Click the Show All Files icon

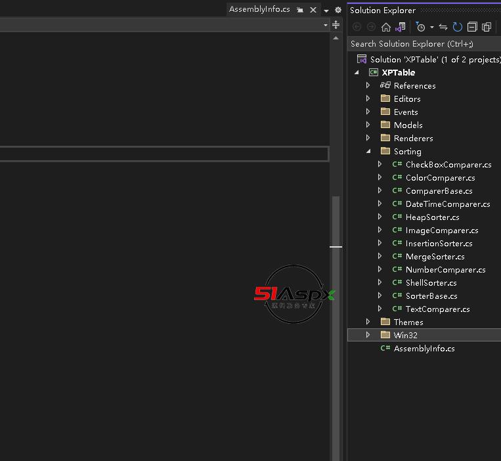coord(487,27)
